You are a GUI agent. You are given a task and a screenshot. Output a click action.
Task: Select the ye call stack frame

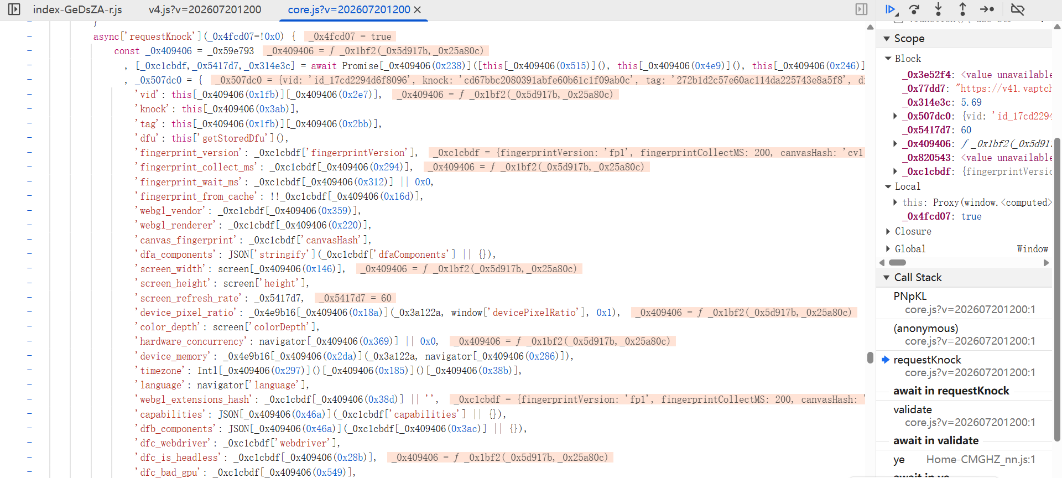click(964, 459)
